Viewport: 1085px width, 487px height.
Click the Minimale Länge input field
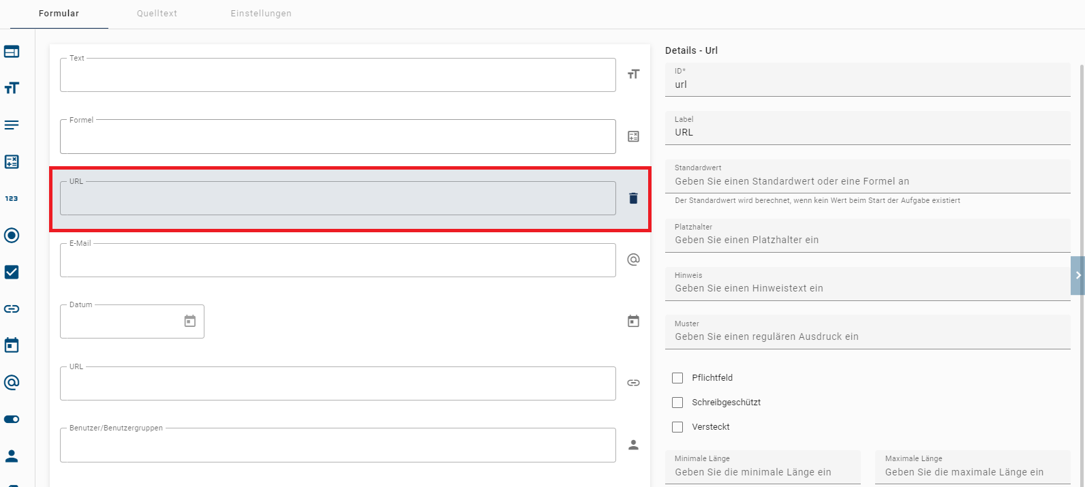(762, 472)
